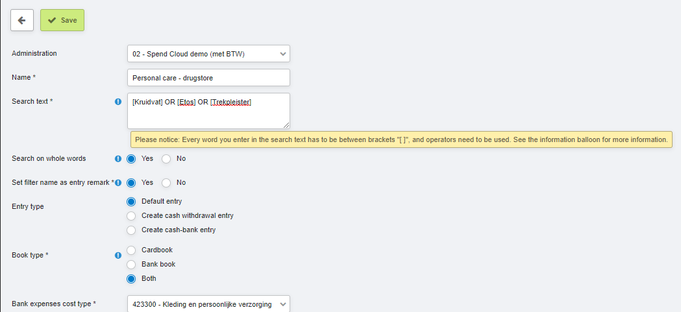Choose Yes for Set filter name as entry remark
This screenshot has height=312, width=681.
tap(131, 183)
